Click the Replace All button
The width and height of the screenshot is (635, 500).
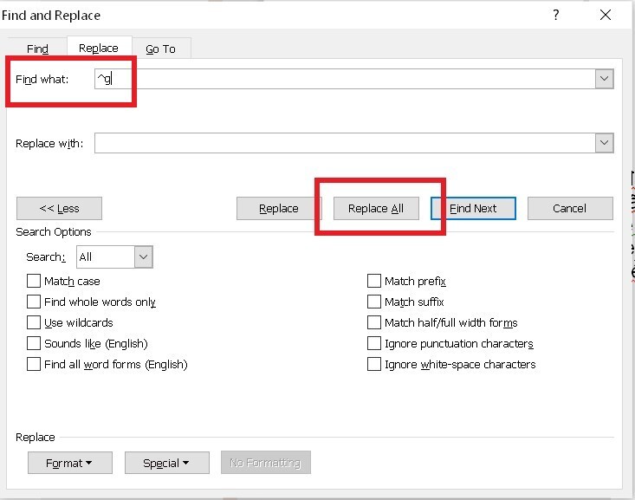tap(376, 208)
